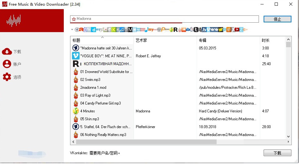Click the duration '28:00'
This screenshot has width=299, height=164.
pos(266,127)
